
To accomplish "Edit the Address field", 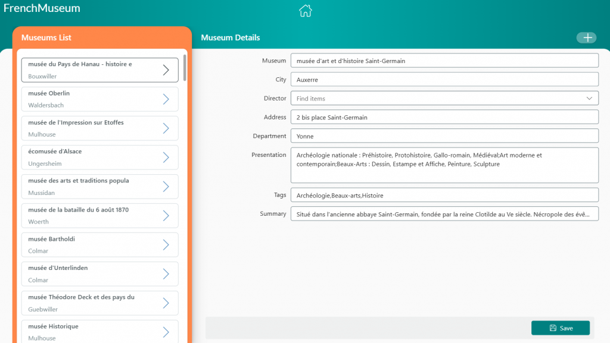I will 444,117.
